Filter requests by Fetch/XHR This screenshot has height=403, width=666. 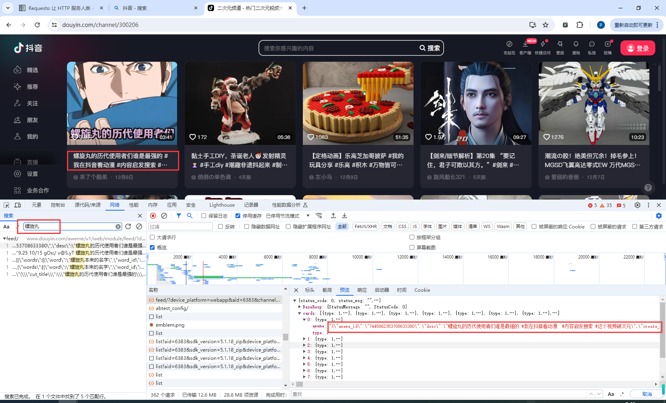click(x=366, y=226)
